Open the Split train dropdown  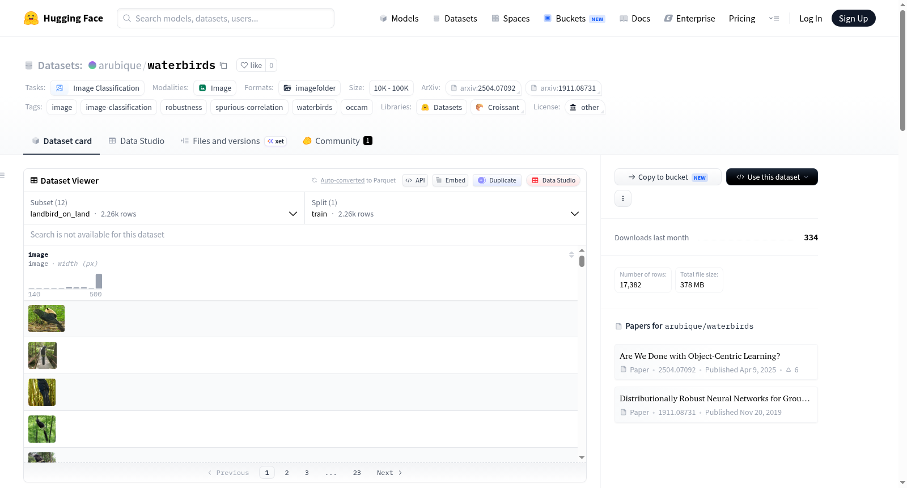[x=446, y=208]
